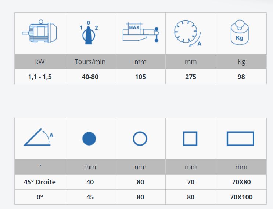The image size is (273, 209).
Task: Click the electric motor icon
Action: (39, 33)
